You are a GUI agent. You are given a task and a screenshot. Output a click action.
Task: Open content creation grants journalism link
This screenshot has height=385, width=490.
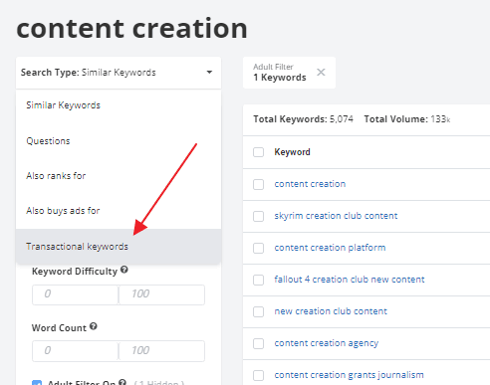click(x=349, y=375)
